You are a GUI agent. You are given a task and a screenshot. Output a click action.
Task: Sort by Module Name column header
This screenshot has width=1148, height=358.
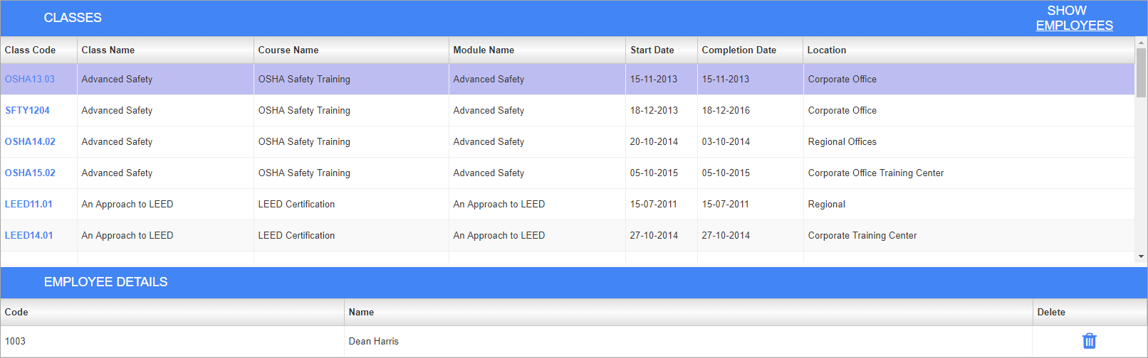pyautogui.click(x=484, y=50)
